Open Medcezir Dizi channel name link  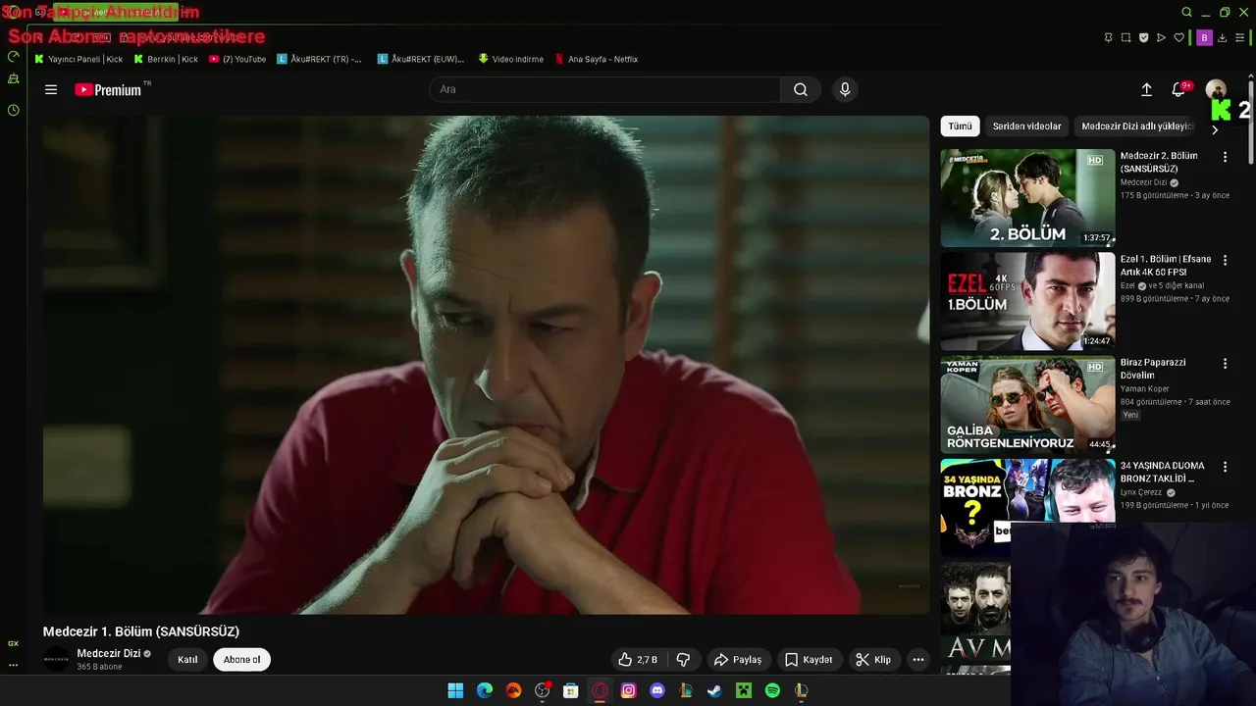point(108,654)
